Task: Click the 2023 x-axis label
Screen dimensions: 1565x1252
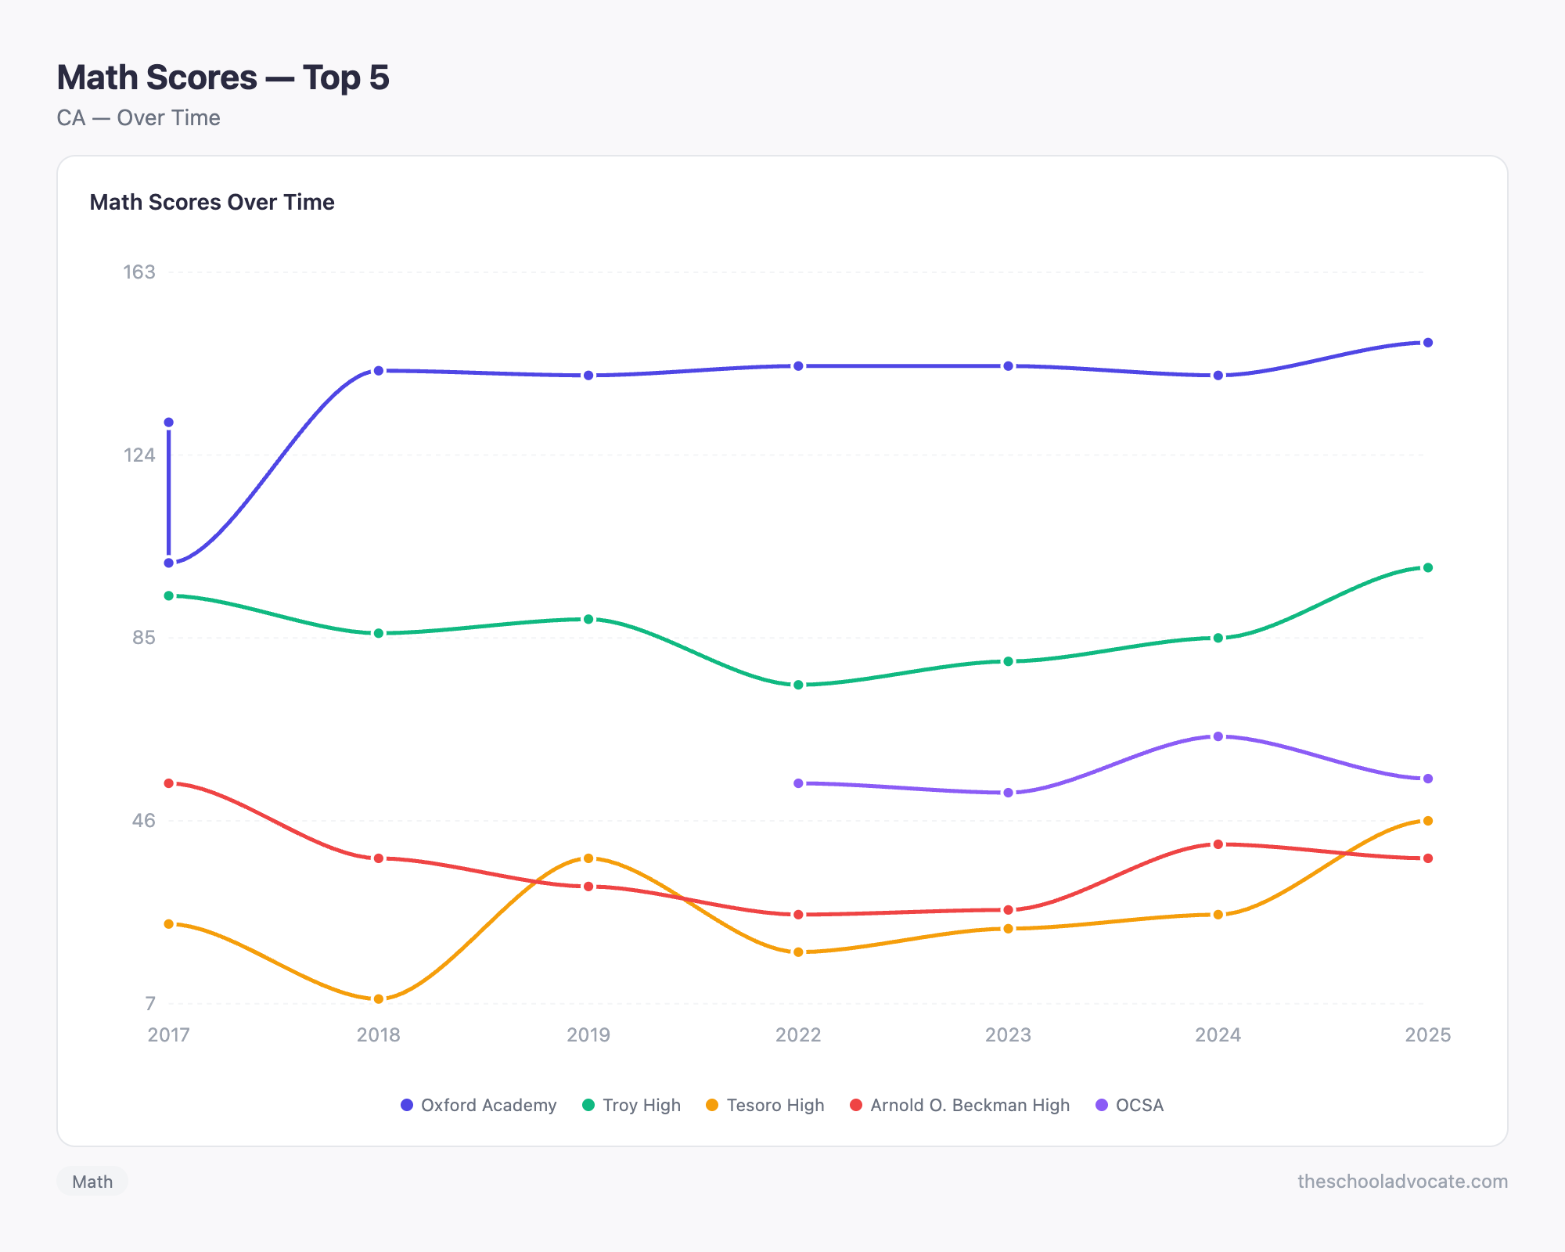Action: pos(1008,1035)
